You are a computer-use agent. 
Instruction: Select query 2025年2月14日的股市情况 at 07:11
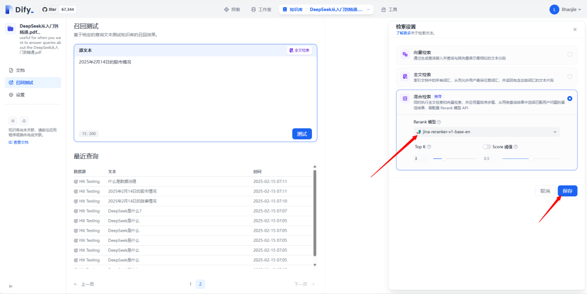193,191
